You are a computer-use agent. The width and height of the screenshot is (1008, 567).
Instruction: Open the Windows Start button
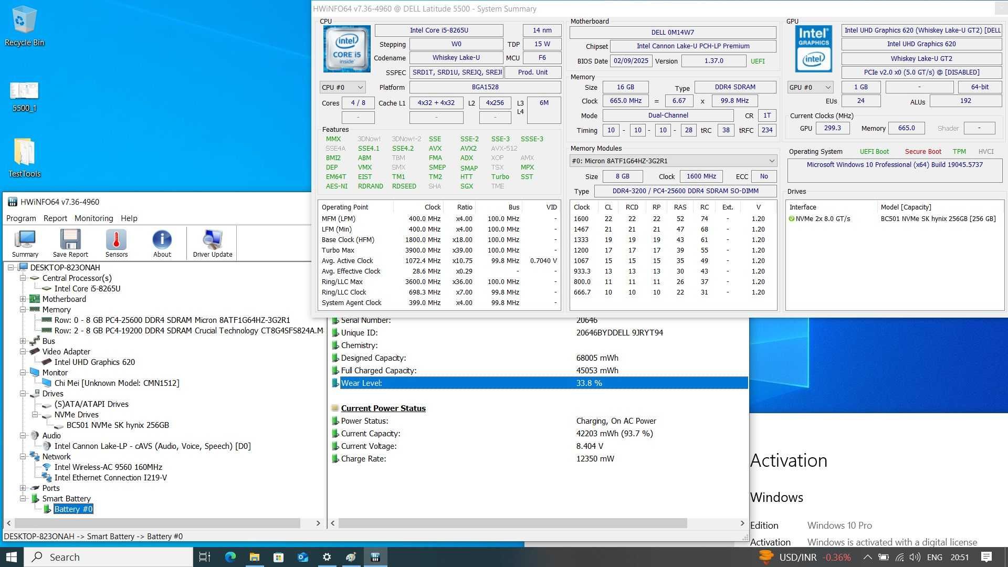tap(12, 557)
